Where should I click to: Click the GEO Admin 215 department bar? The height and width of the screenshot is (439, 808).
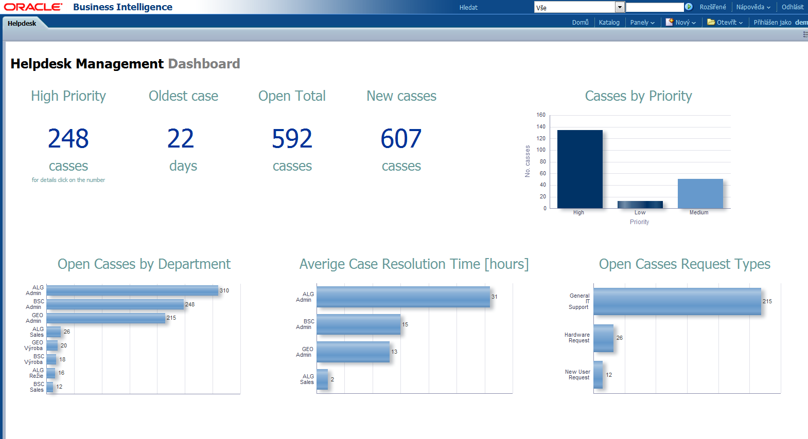[x=106, y=318]
